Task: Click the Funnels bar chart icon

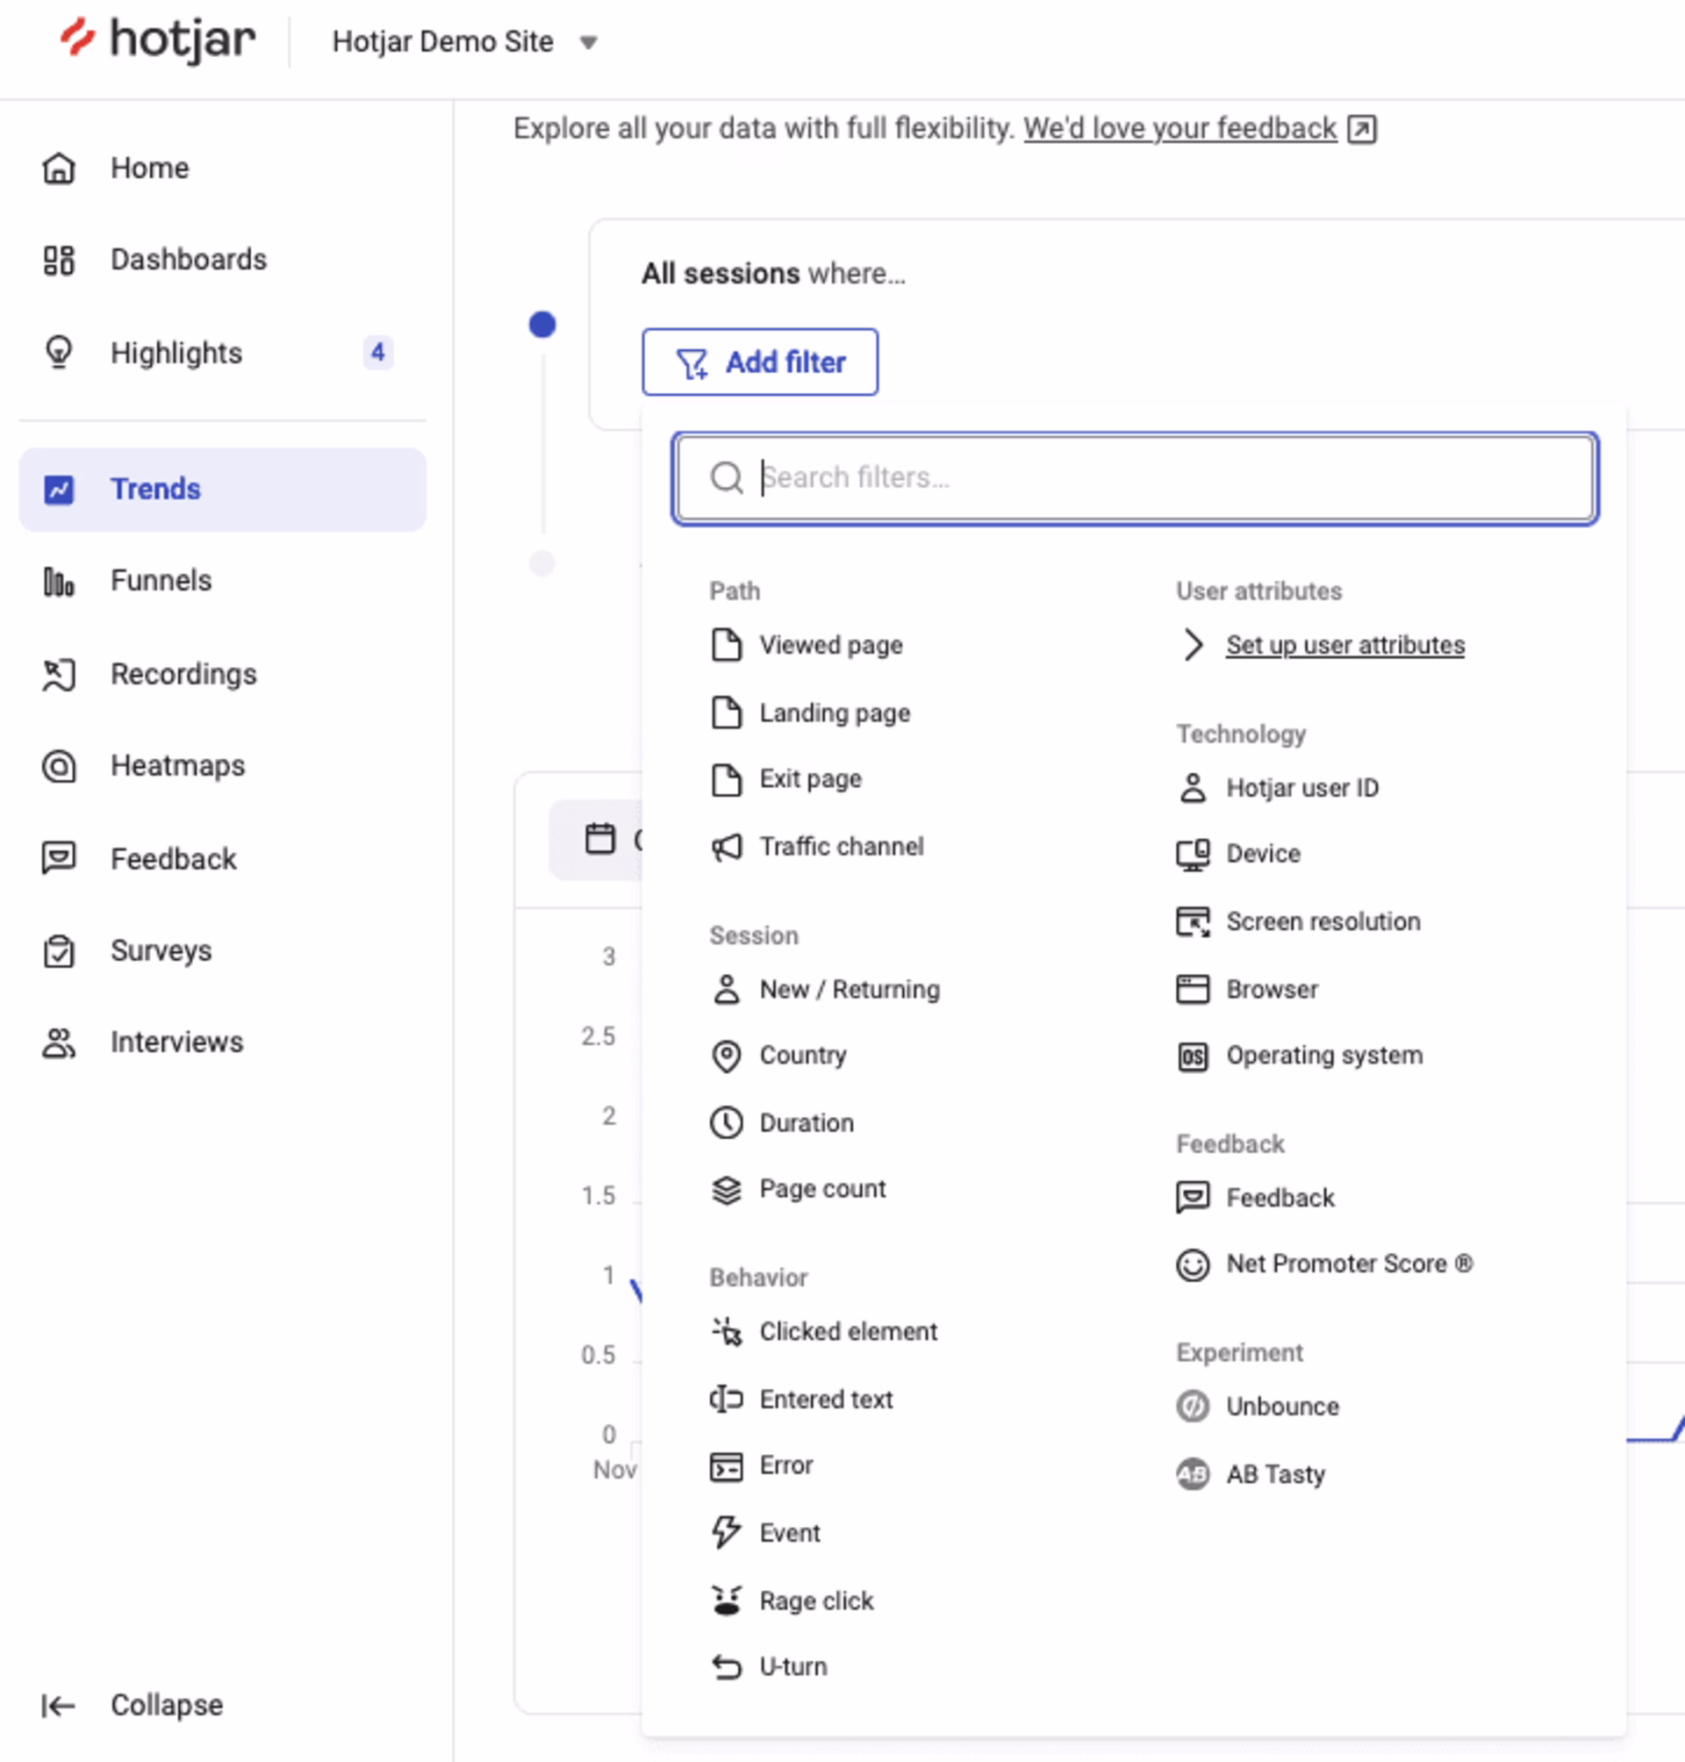Action: pos(60,581)
